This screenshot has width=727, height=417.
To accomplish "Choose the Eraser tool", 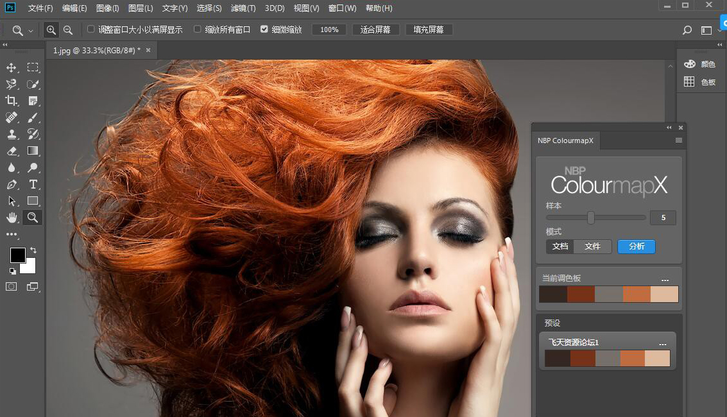I will pyautogui.click(x=12, y=151).
